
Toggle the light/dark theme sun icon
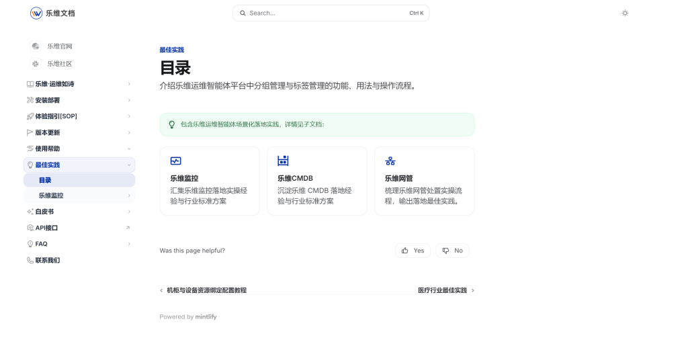(x=625, y=13)
